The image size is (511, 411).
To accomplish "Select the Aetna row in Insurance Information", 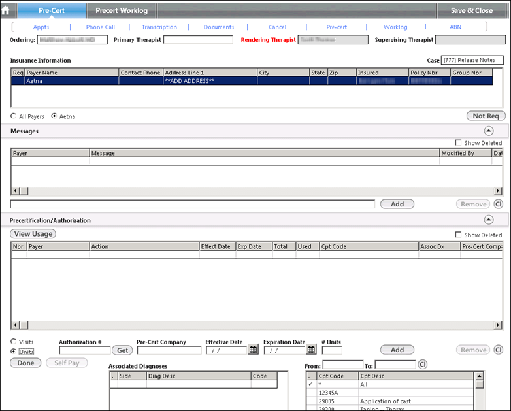I will pos(252,81).
